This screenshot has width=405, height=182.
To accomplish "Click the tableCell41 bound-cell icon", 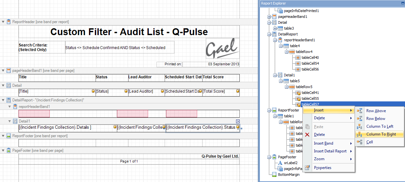I will coord(298,93).
